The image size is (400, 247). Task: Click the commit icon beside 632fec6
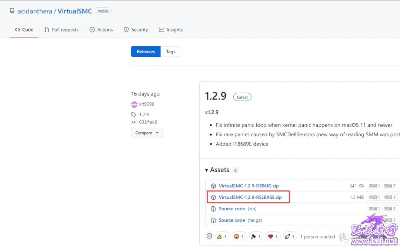coord(134,122)
